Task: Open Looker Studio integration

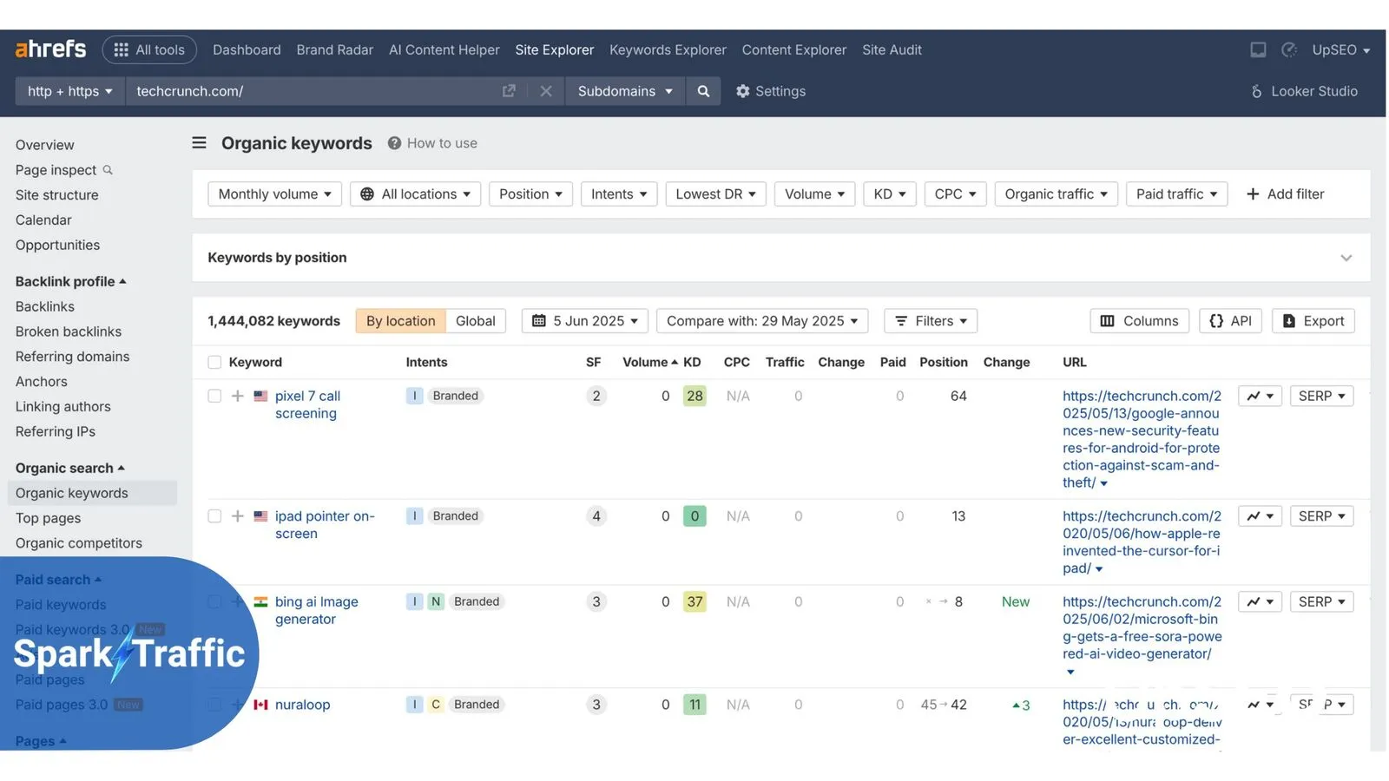Action: [1304, 91]
